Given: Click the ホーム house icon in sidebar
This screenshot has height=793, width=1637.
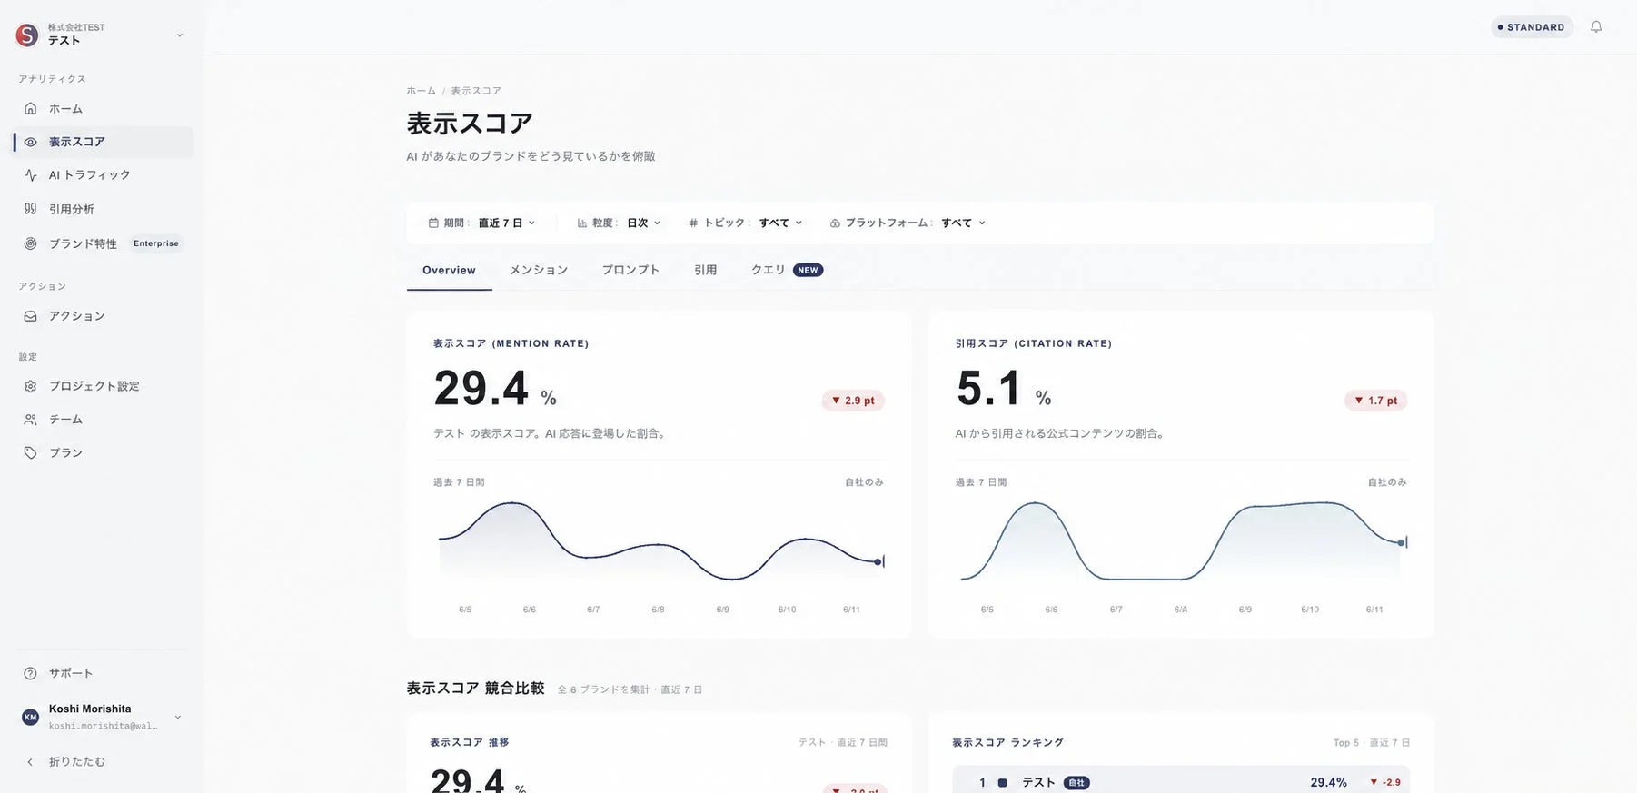Looking at the screenshot, I should (30, 108).
